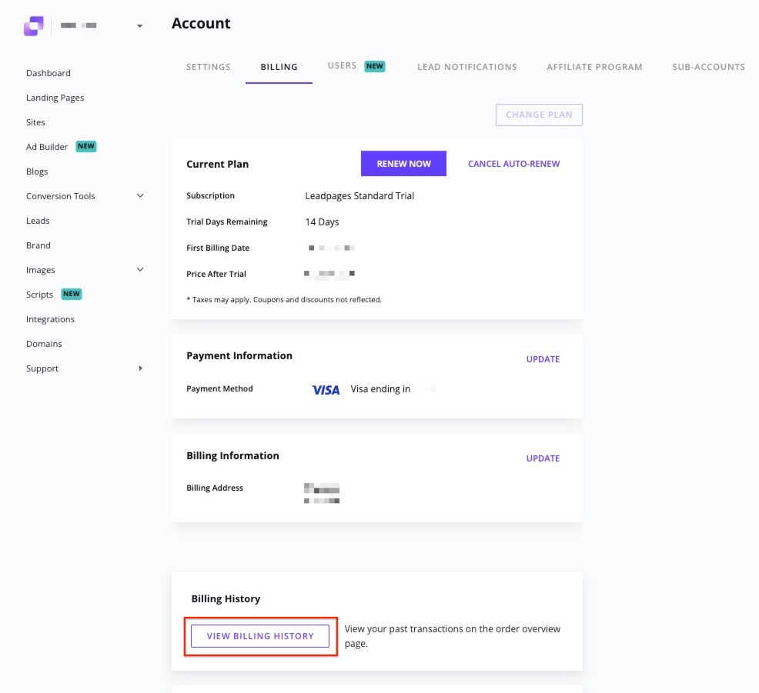Expand the Support submenu
Screen dimensions: 759x693
click(141, 368)
